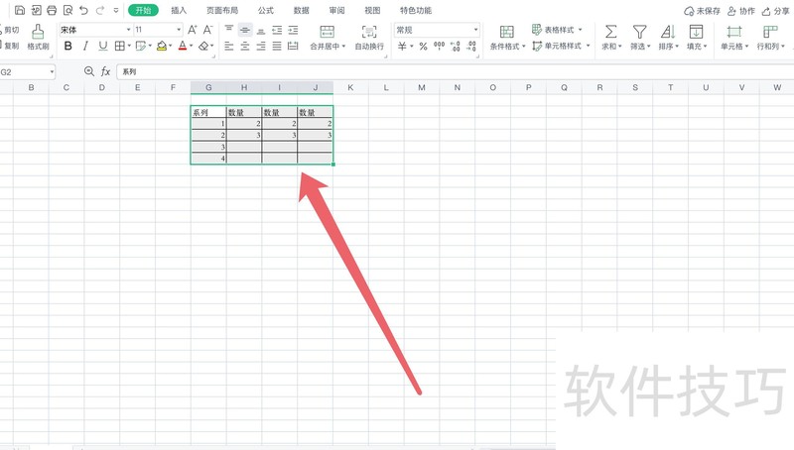
Task: Align cell content to bottom
Action: (x=261, y=30)
